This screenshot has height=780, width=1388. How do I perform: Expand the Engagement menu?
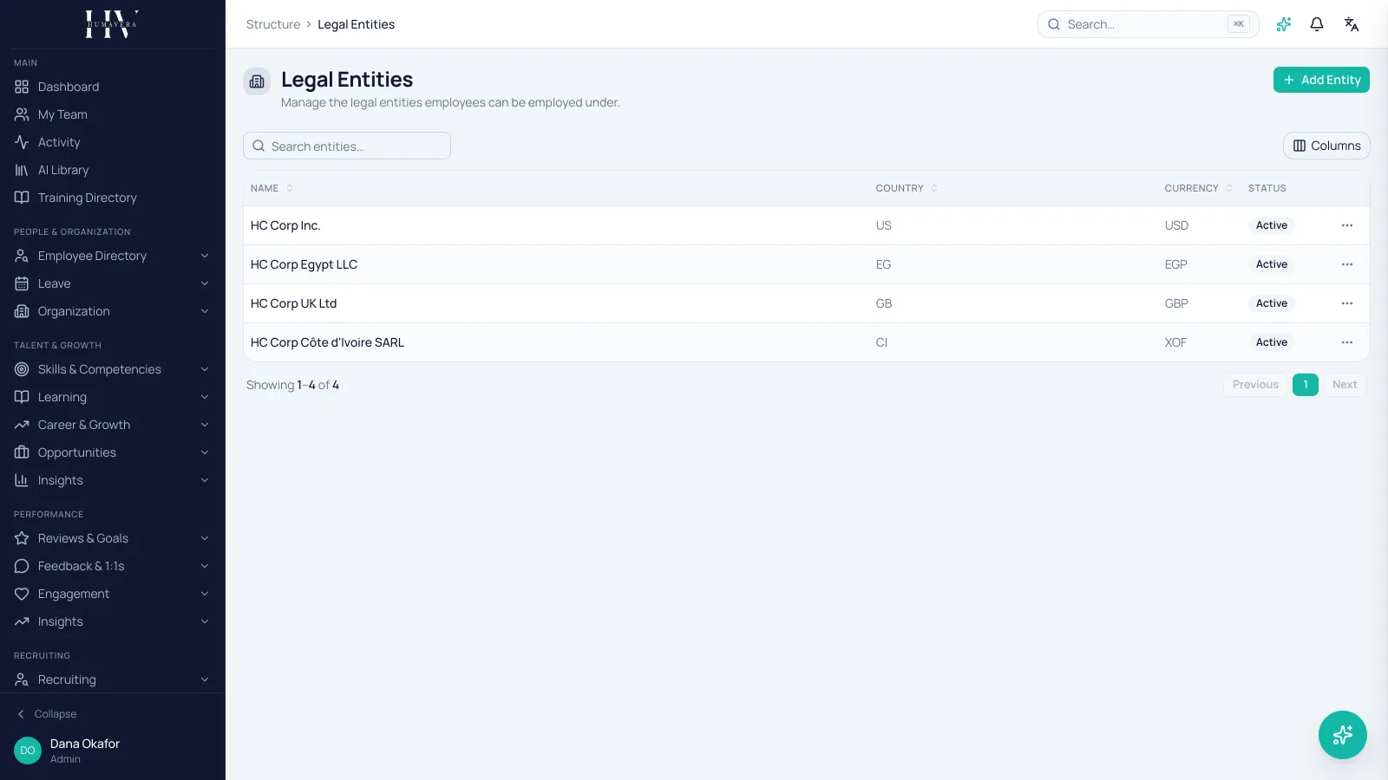pyautogui.click(x=113, y=594)
